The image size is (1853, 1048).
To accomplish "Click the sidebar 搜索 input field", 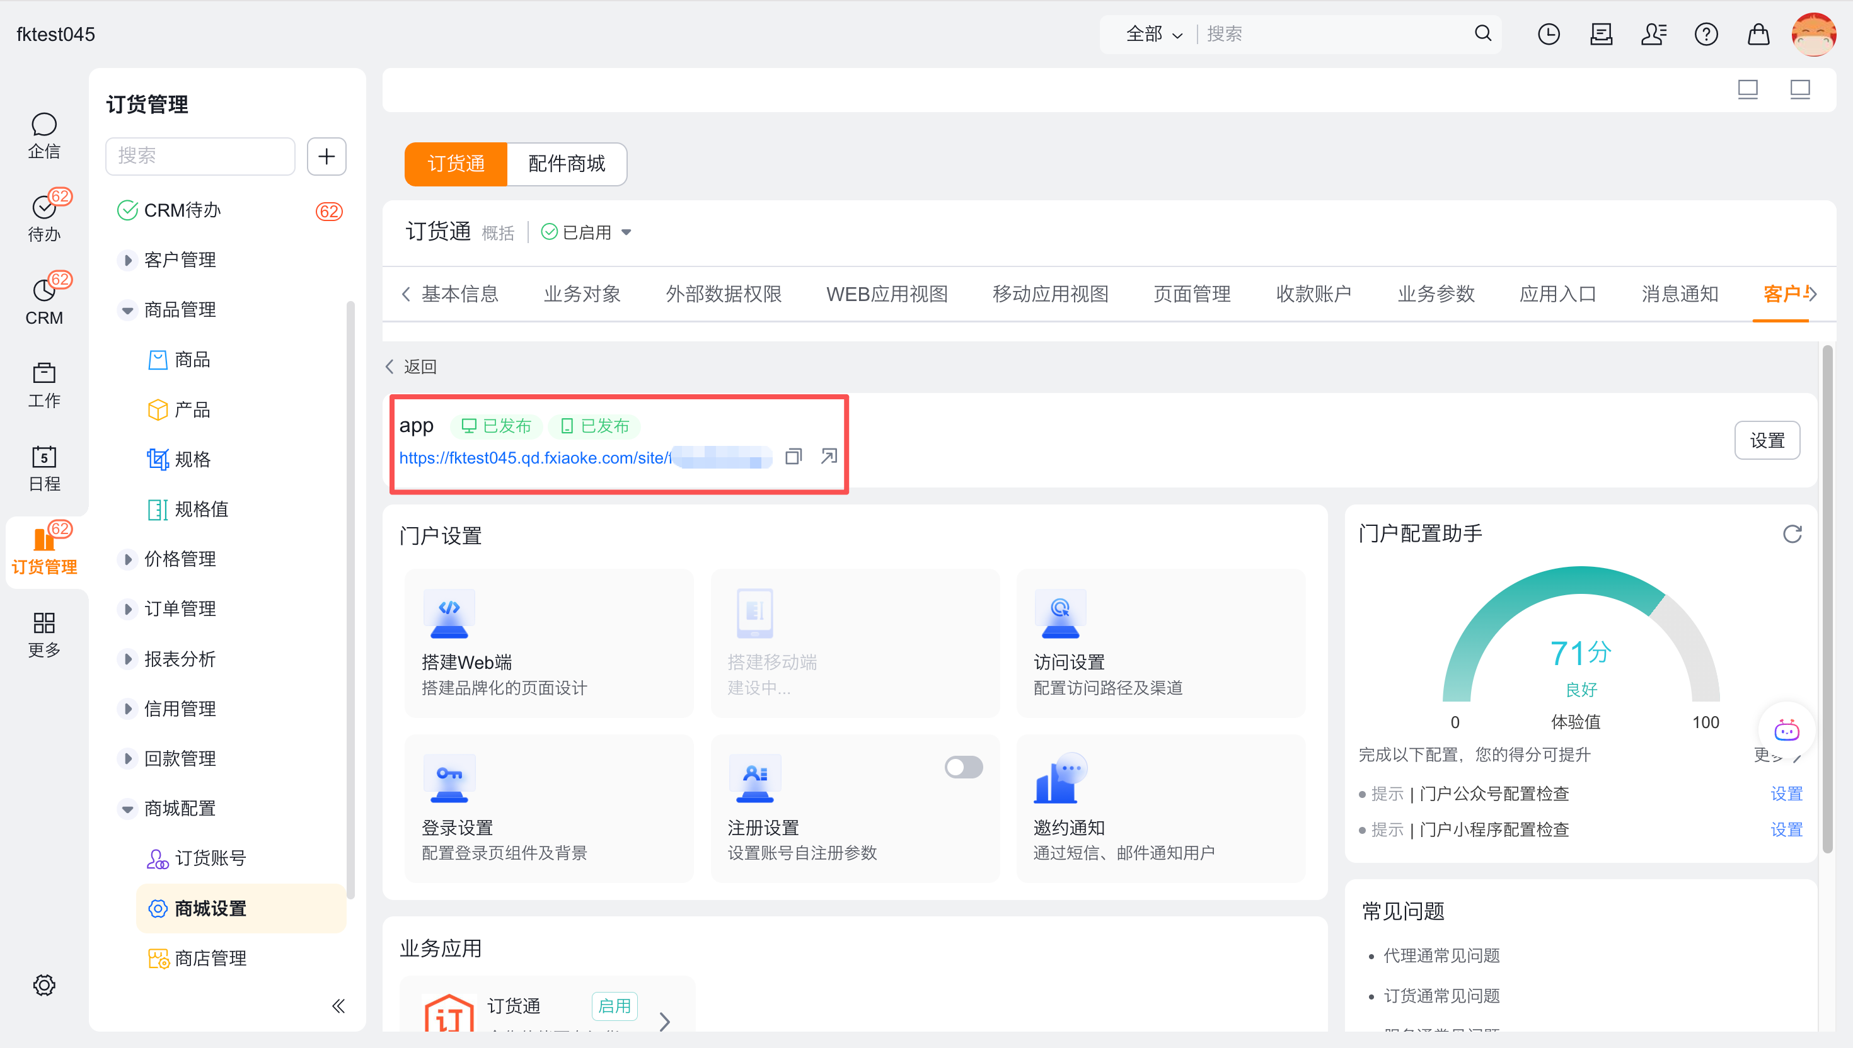I will click(200, 156).
